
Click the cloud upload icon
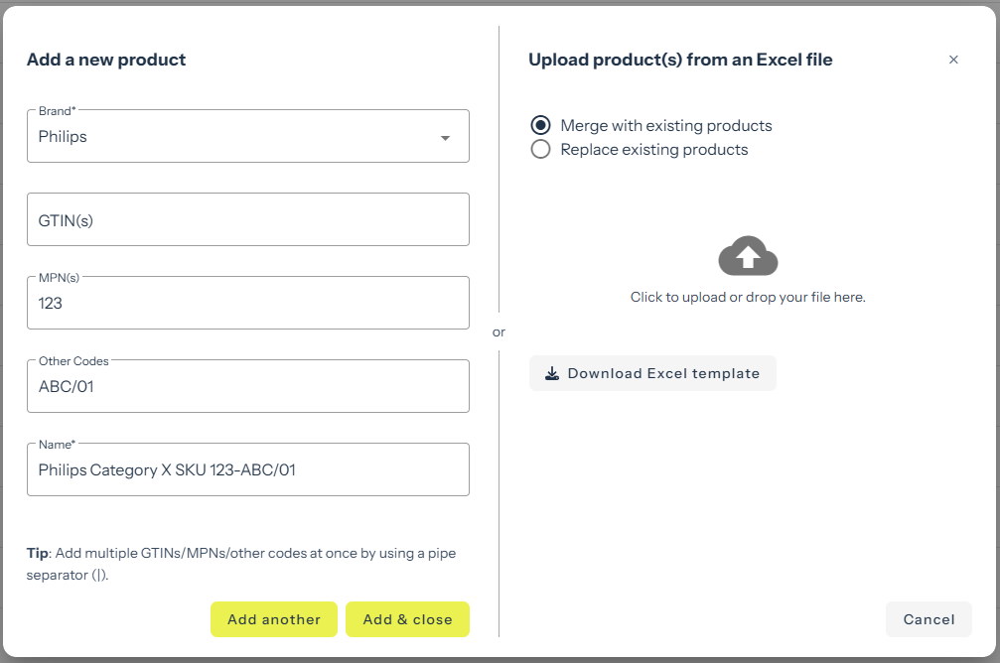[x=748, y=257]
